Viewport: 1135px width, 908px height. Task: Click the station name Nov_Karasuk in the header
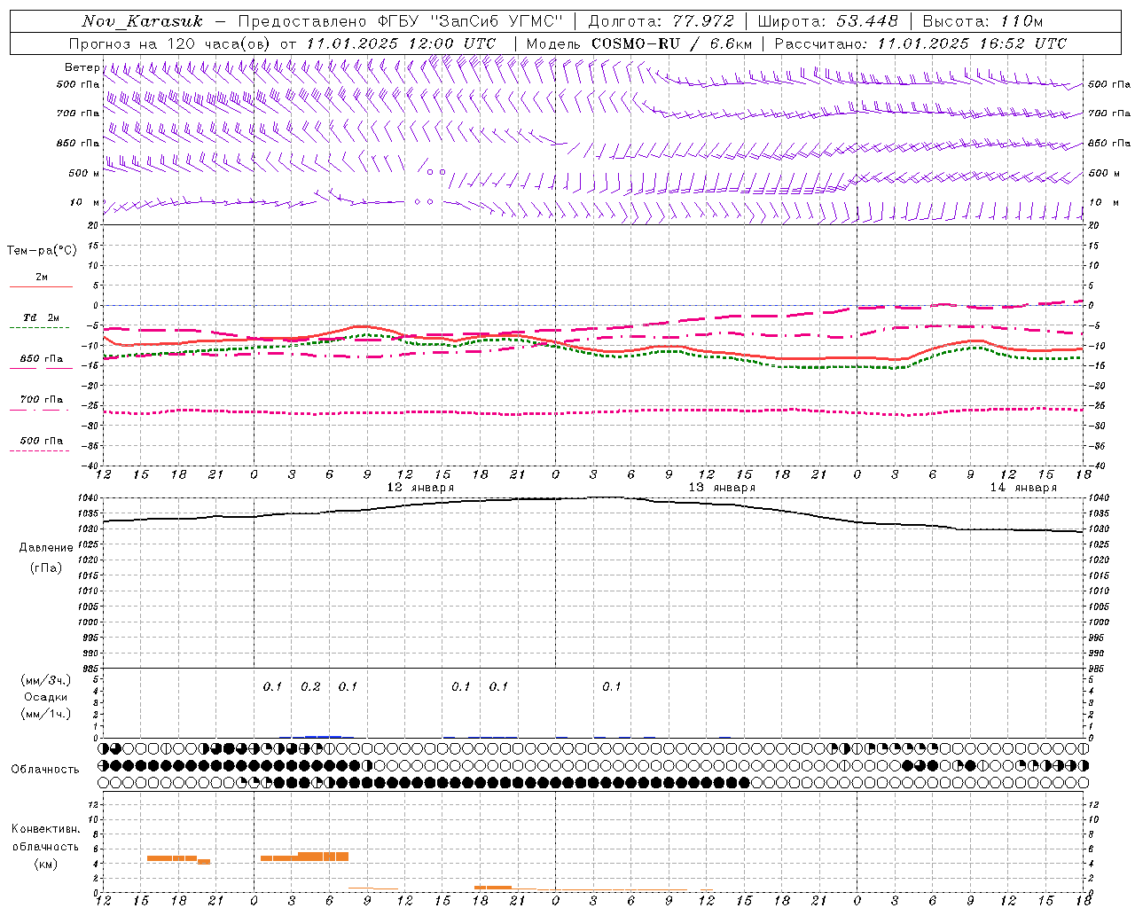(142, 21)
